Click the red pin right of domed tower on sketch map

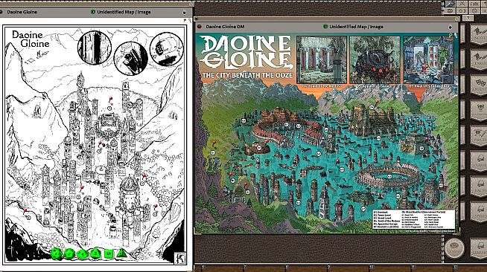144,177
